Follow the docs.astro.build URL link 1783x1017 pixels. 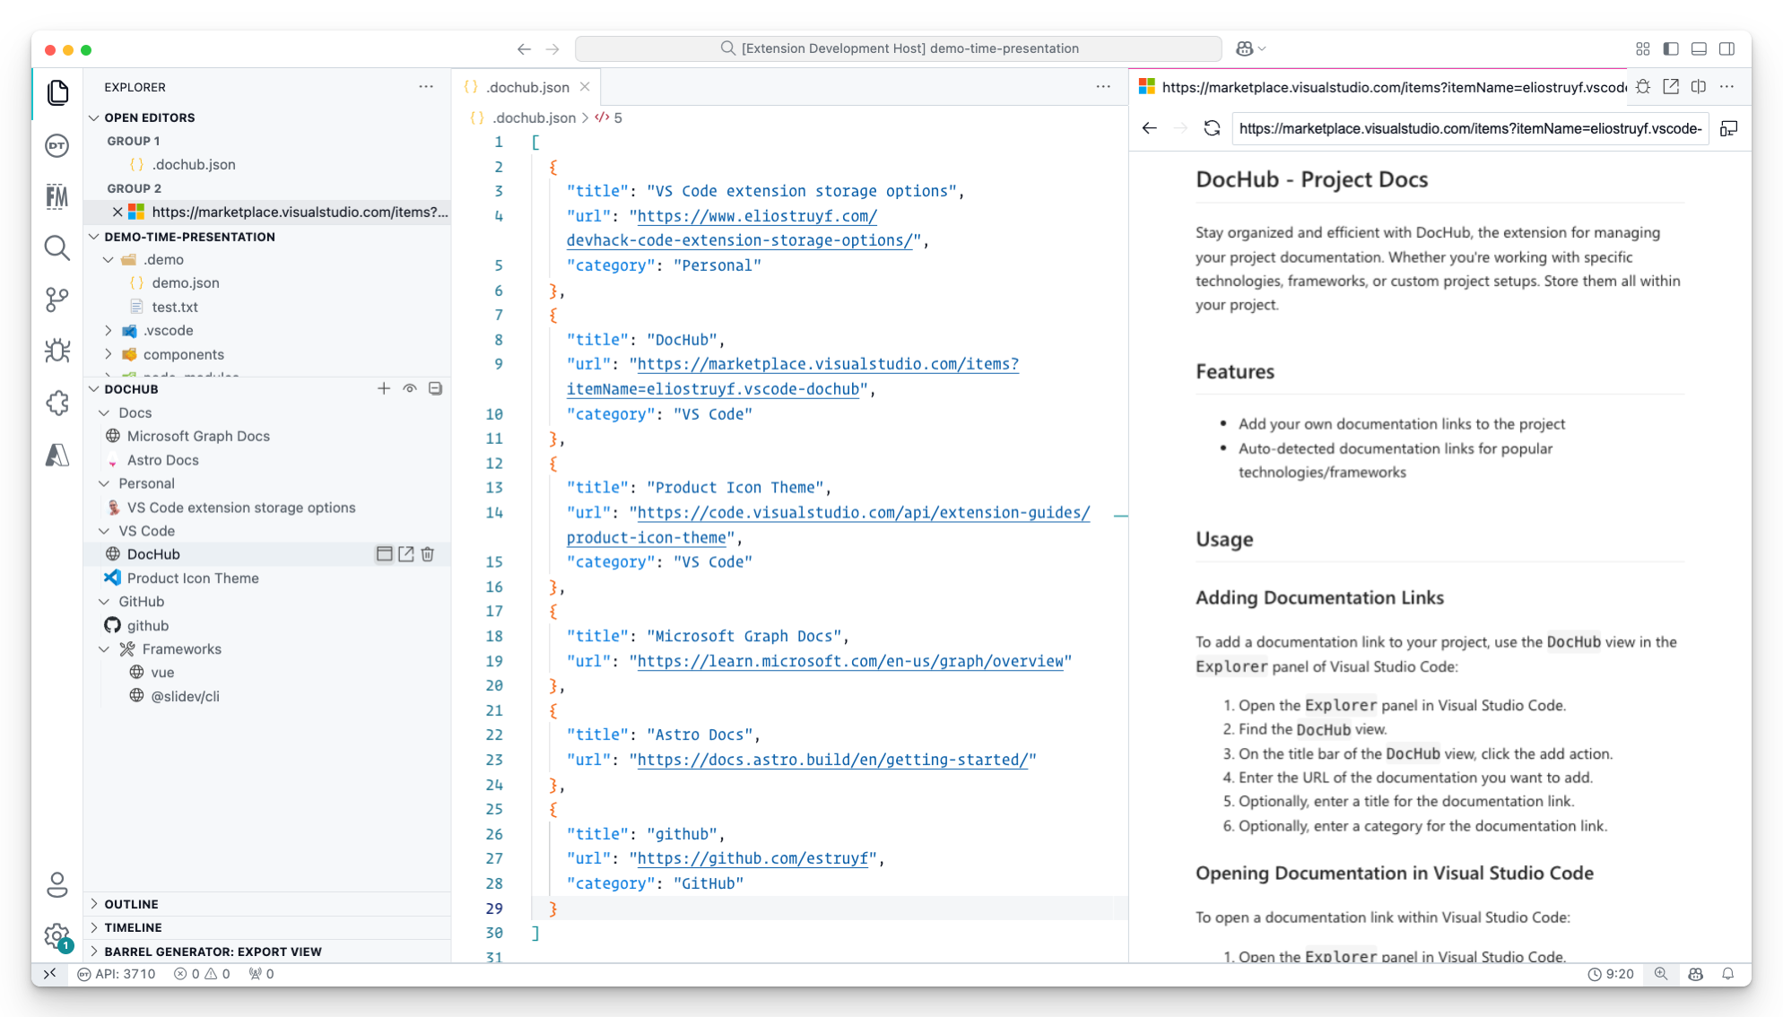tap(832, 760)
